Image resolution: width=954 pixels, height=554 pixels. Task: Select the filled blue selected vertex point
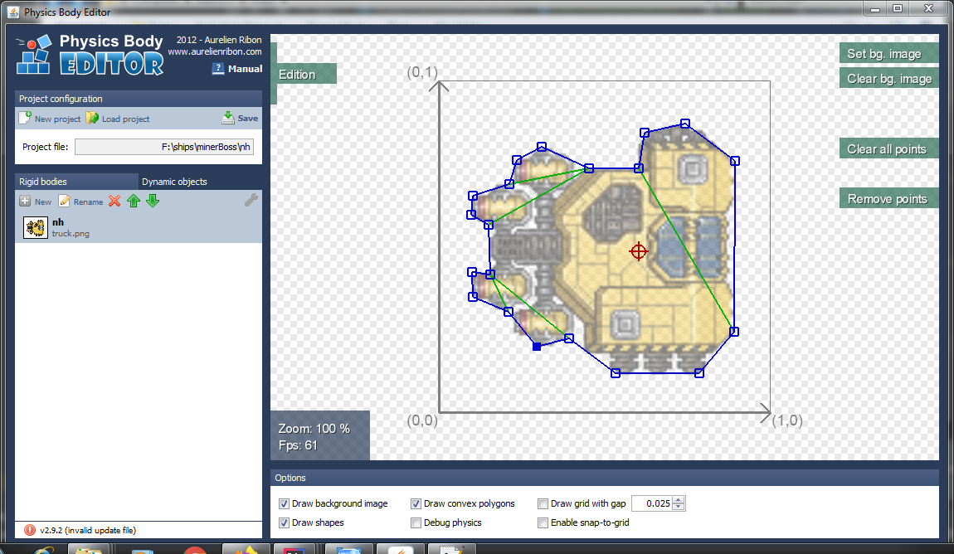(537, 347)
